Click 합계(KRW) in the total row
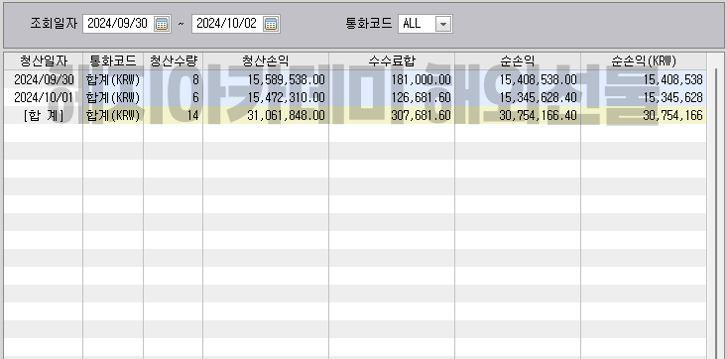The image size is (727, 359). click(x=113, y=115)
